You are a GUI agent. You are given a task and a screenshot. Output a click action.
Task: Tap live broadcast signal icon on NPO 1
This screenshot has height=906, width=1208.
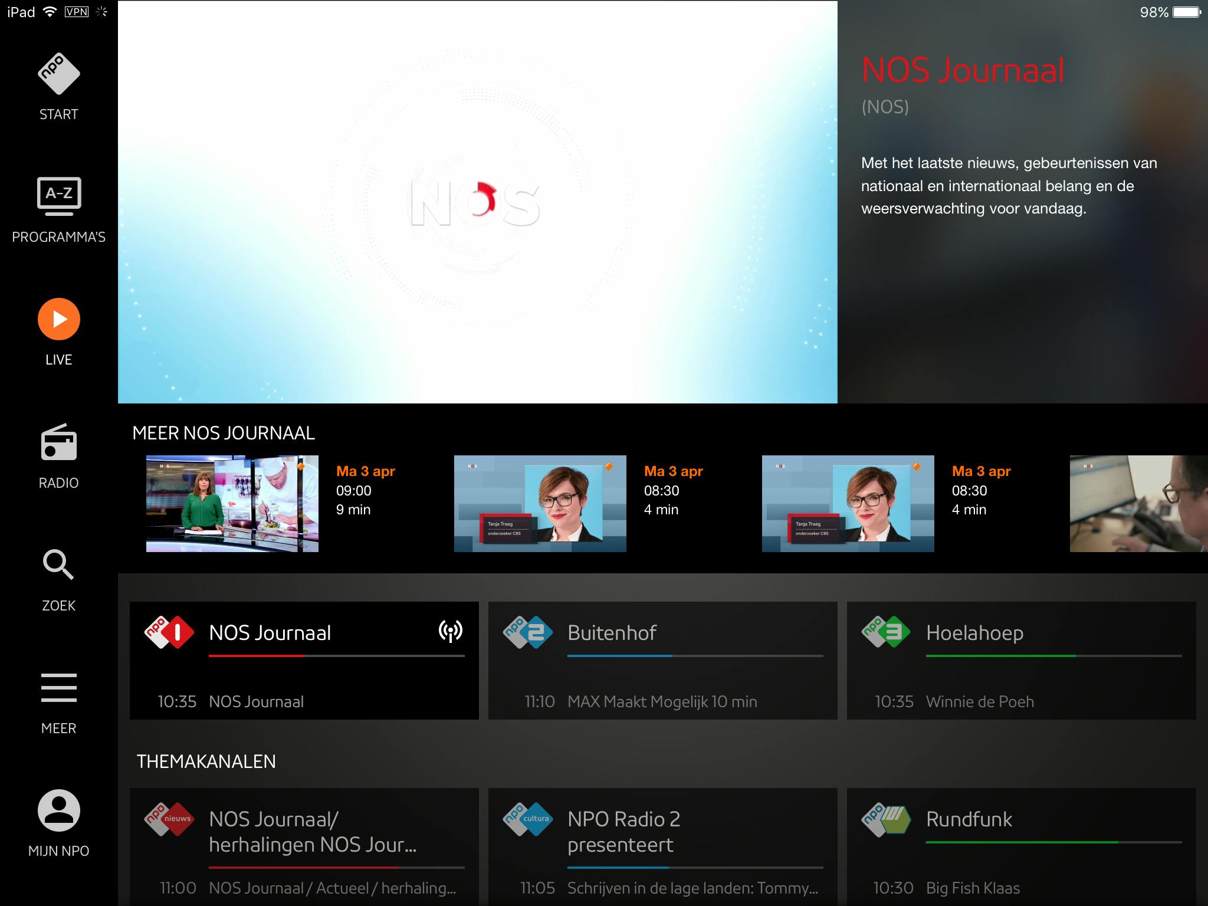[451, 632]
